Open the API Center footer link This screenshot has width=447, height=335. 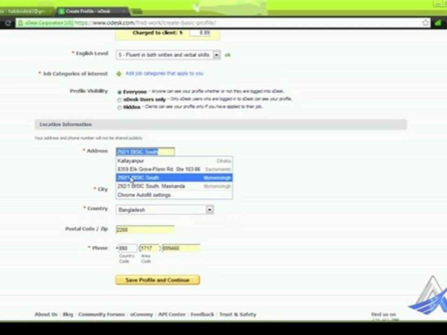pyautogui.click(x=172, y=315)
